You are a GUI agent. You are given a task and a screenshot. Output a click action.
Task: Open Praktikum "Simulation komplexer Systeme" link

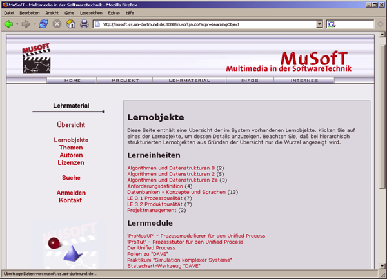180,260
